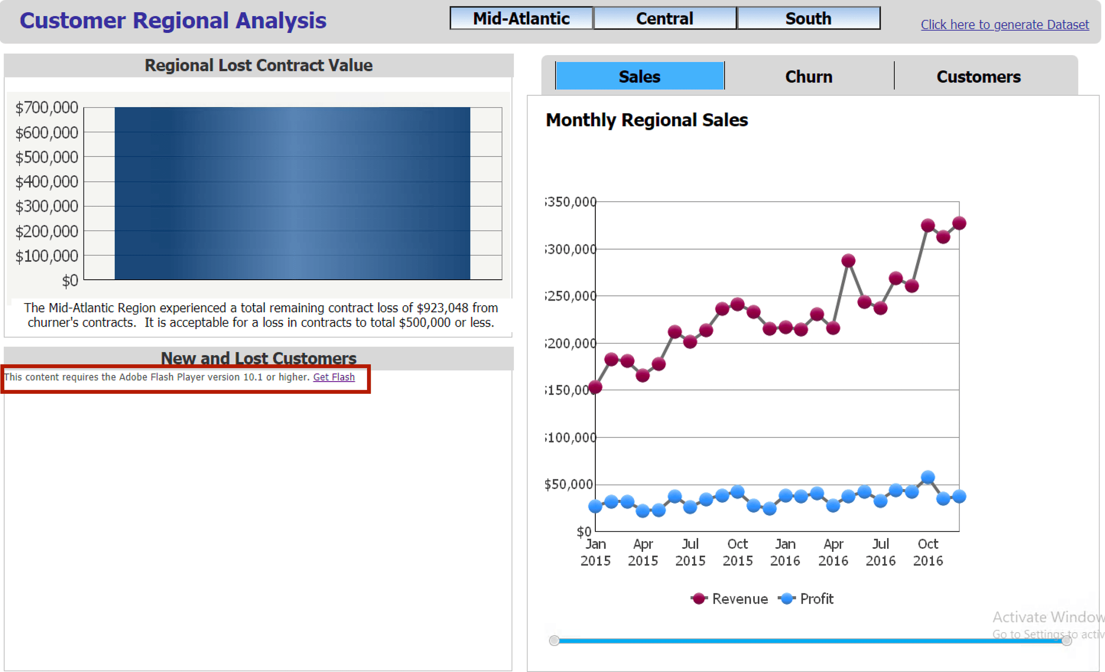Viewport: 1105px width, 672px height.
Task: Click the New and Lost Customers header
Action: [258, 358]
